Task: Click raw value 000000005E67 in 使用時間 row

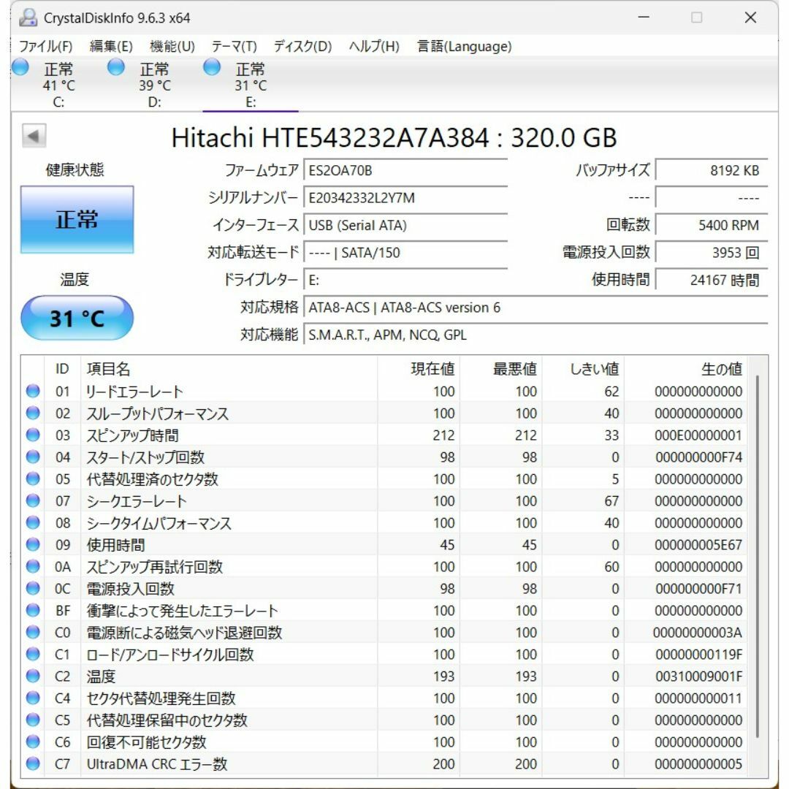Action: pos(698,545)
